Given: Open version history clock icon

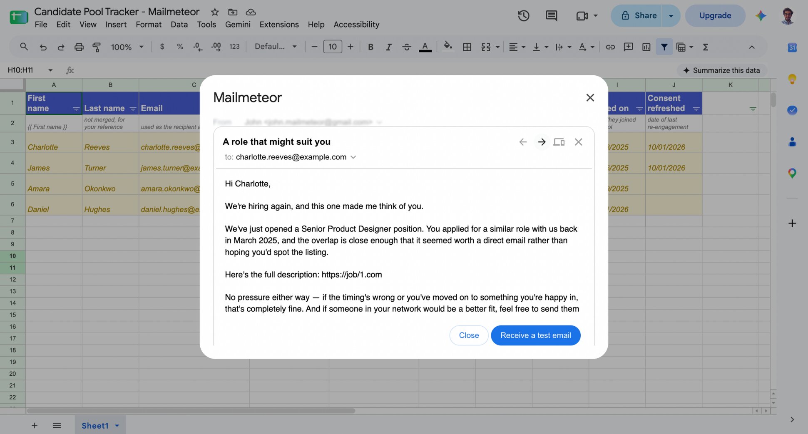Looking at the screenshot, I should click(523, 16).
